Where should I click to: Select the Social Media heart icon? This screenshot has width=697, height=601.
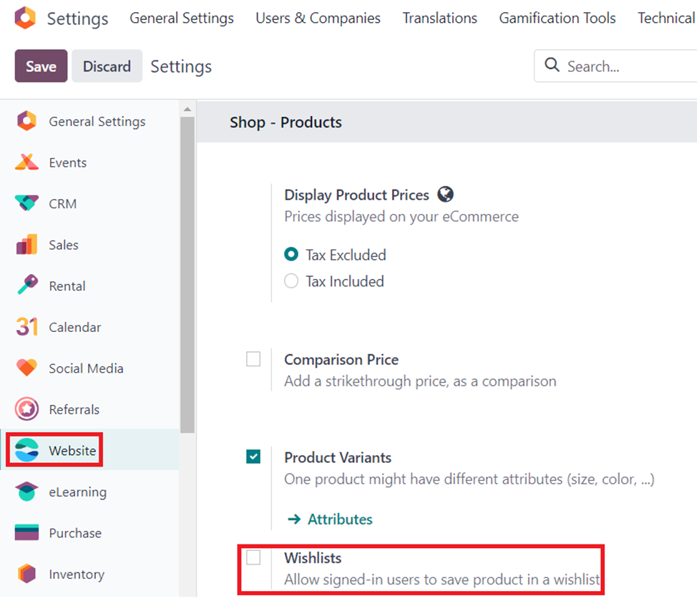(x=26, y=368)
